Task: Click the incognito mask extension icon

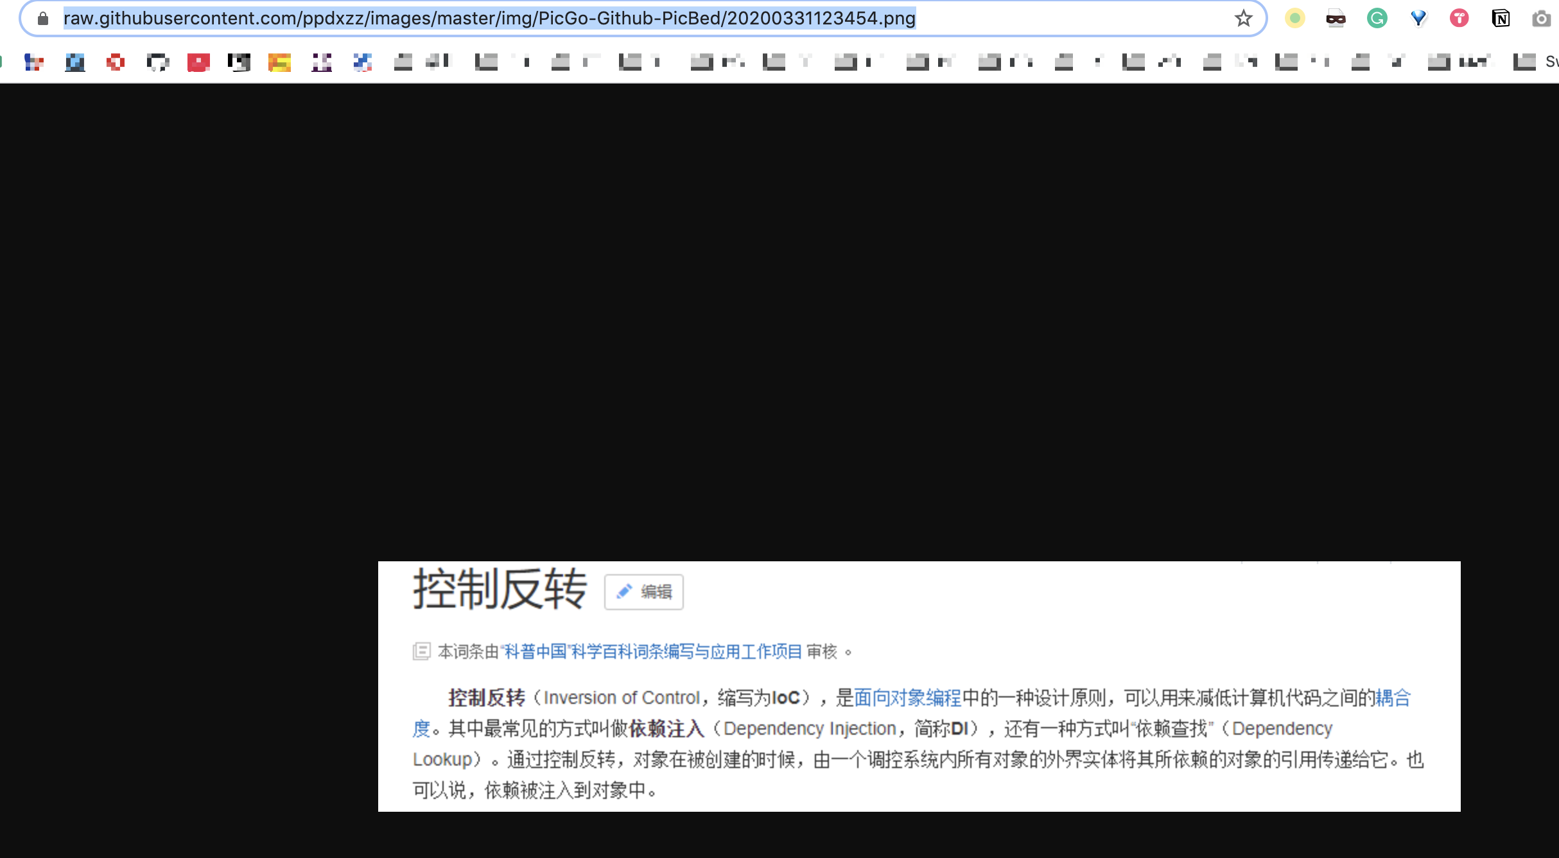Action: point(1336,19)
